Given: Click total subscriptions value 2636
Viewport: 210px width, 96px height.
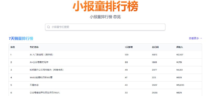Looking at the screenshot, I should (x=155, y=93).
